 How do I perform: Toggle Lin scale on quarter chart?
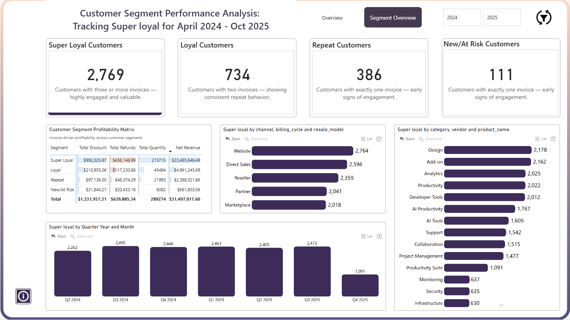pos(367,236)
